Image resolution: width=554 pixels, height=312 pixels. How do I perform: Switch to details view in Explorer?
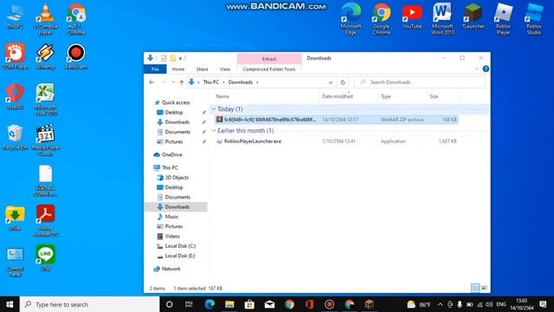pos(475,289)
